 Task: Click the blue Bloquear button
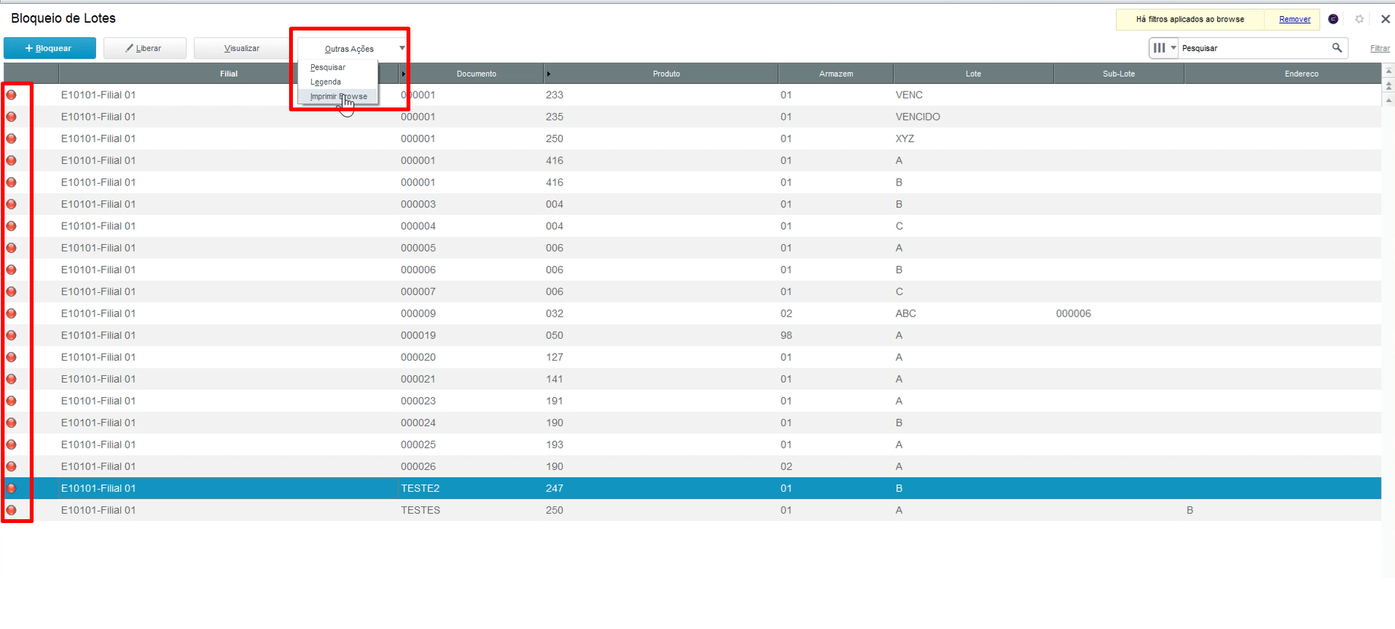[50, 48]
